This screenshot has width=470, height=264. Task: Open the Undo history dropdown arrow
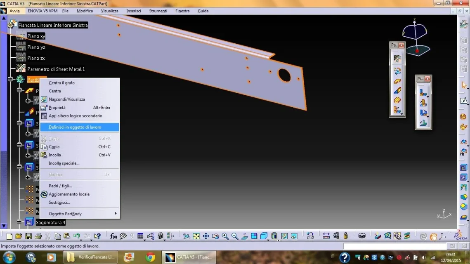click(x=81, y=239)
